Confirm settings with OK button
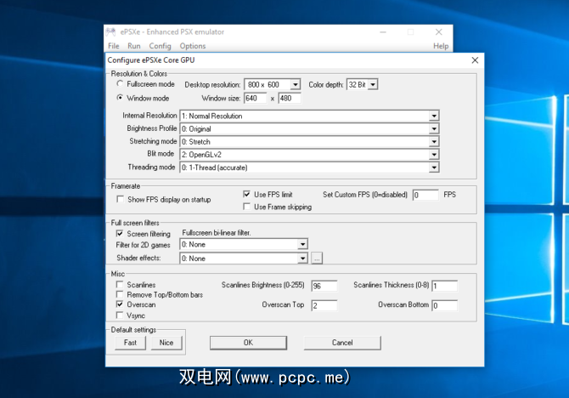Screen dimensions: 569x398 click(x=248, y=343)
